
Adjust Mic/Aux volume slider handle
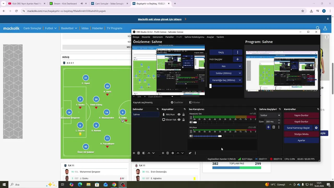[220, 136]
